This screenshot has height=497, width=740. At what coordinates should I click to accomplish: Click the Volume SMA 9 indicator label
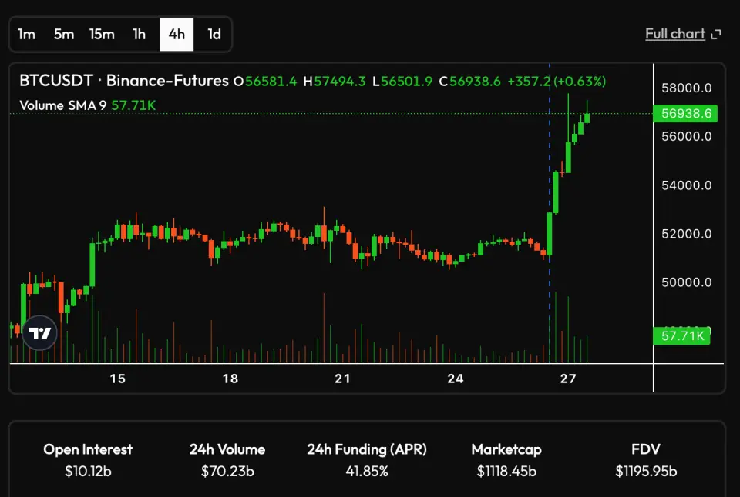63,105
